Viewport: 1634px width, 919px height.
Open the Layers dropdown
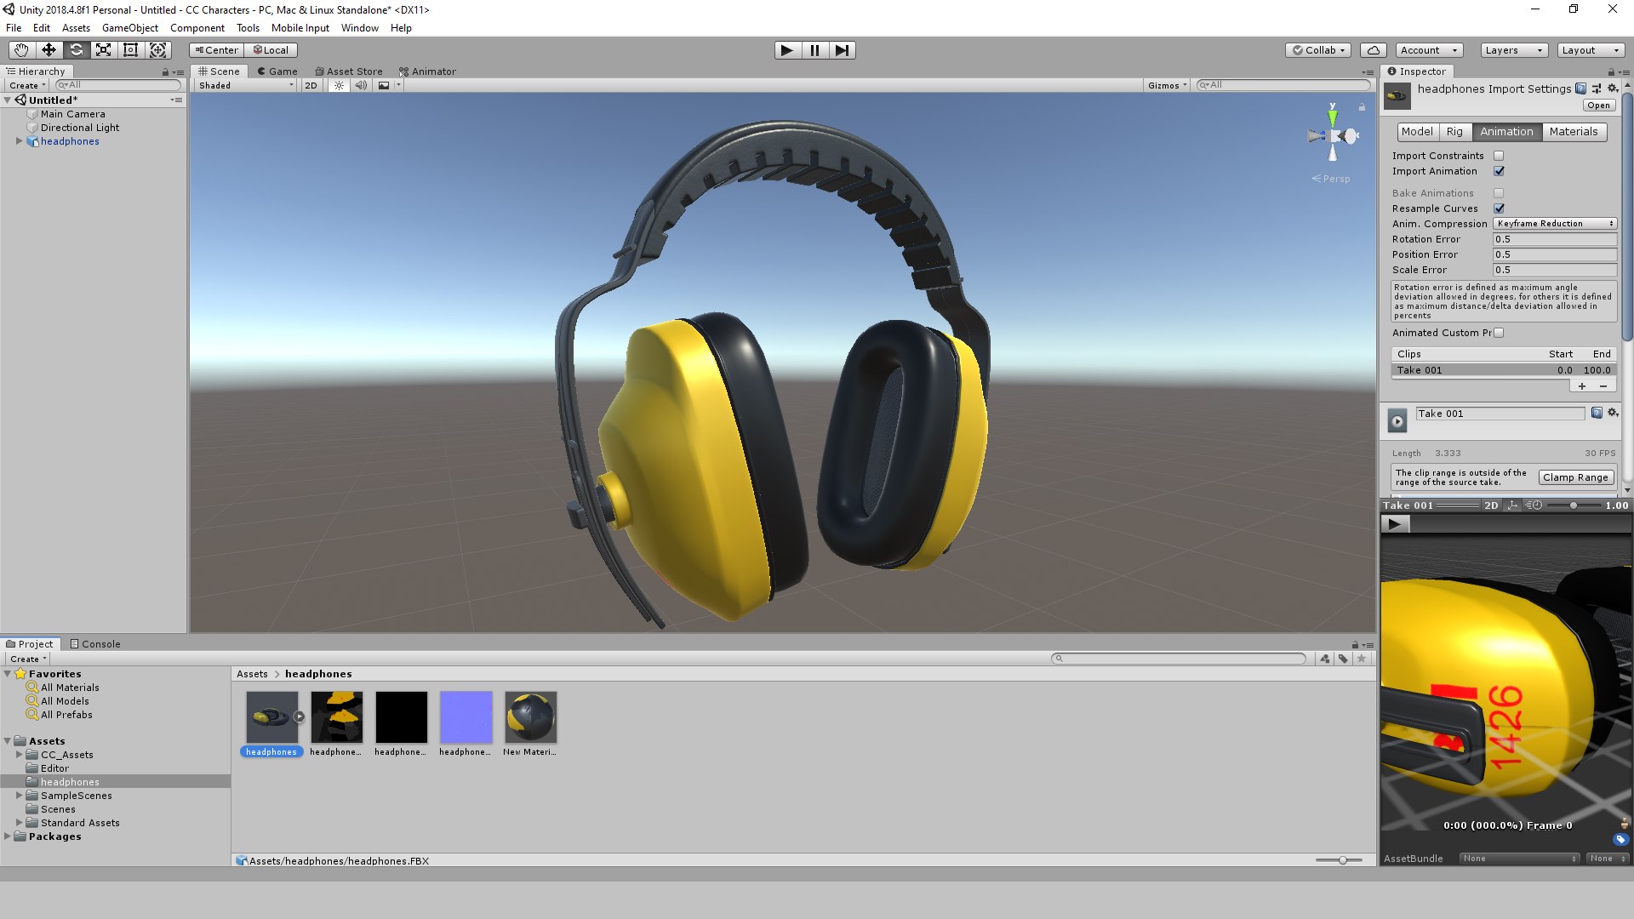click(1514, 50)
